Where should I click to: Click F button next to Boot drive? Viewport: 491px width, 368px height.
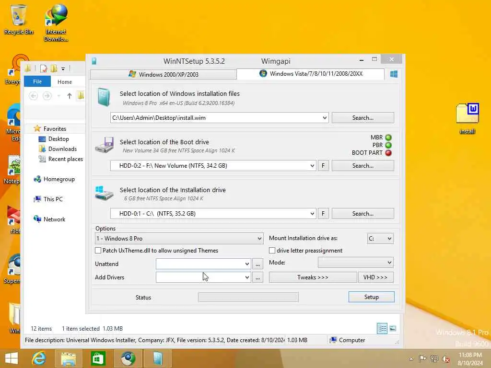(x=323, y=166)
